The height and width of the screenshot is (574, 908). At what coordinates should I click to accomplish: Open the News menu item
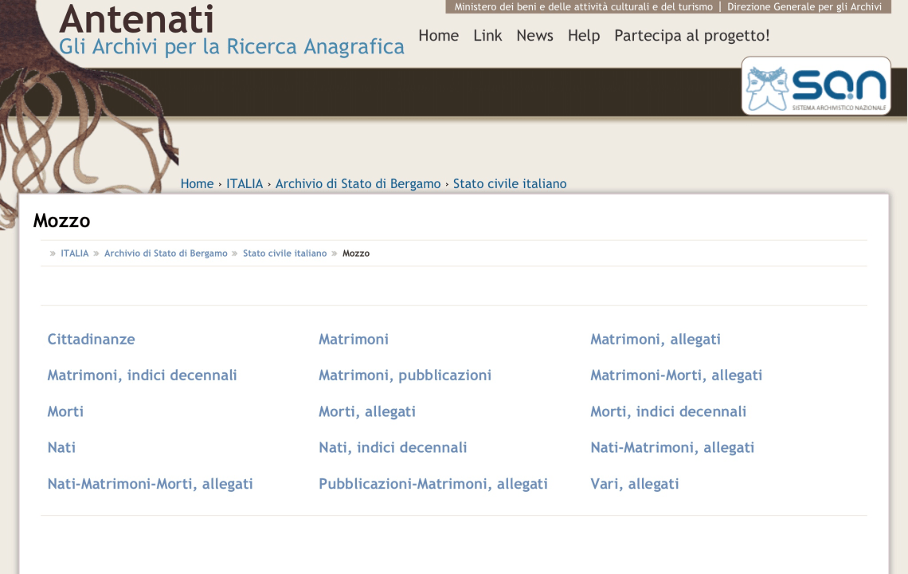(534, 36)
